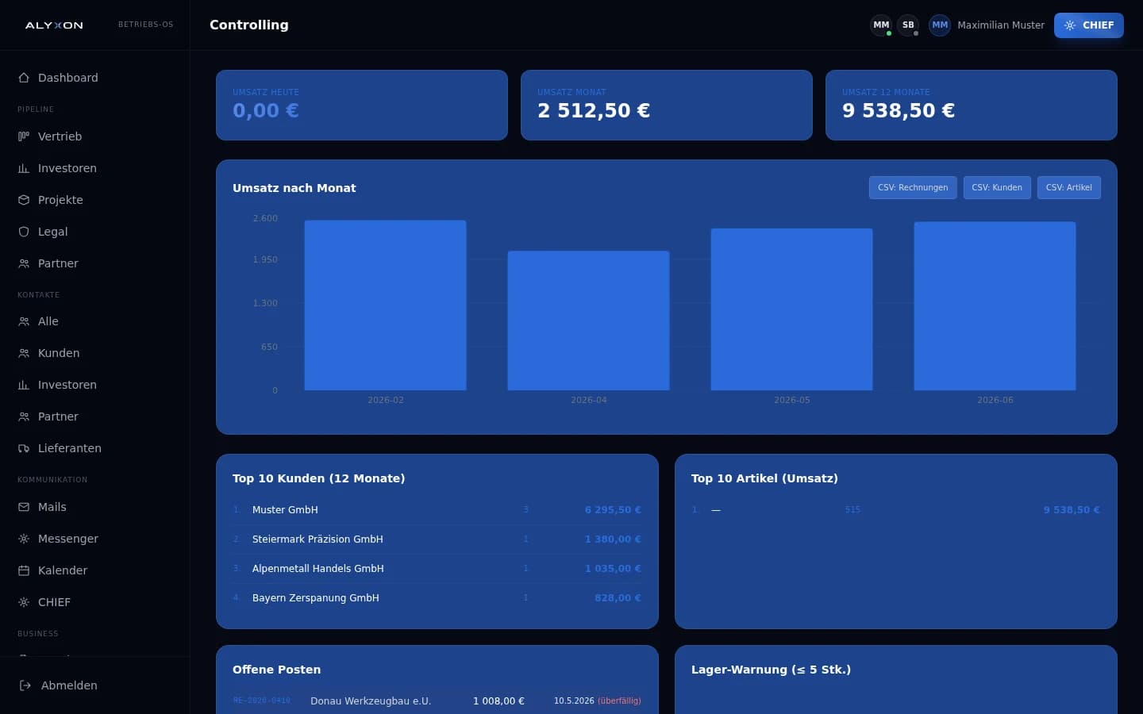Click the Alle contacts icon

pos(24,321)
